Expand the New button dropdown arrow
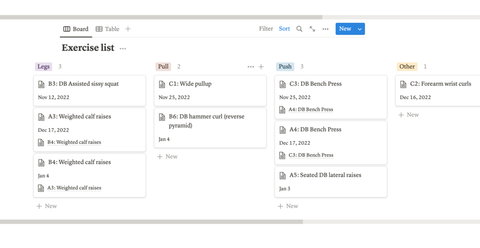This screenshot has height=248, width=480. tap(360, 29)
